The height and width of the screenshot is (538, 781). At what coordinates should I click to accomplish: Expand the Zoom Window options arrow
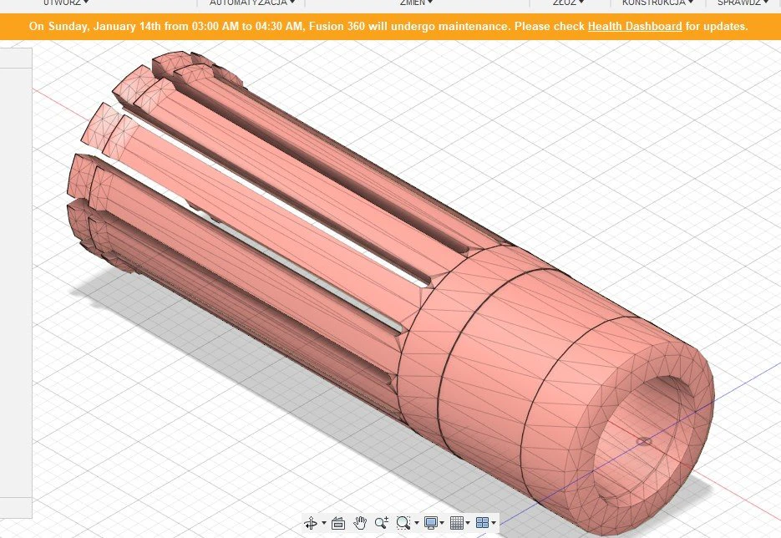tap(417, 523)
